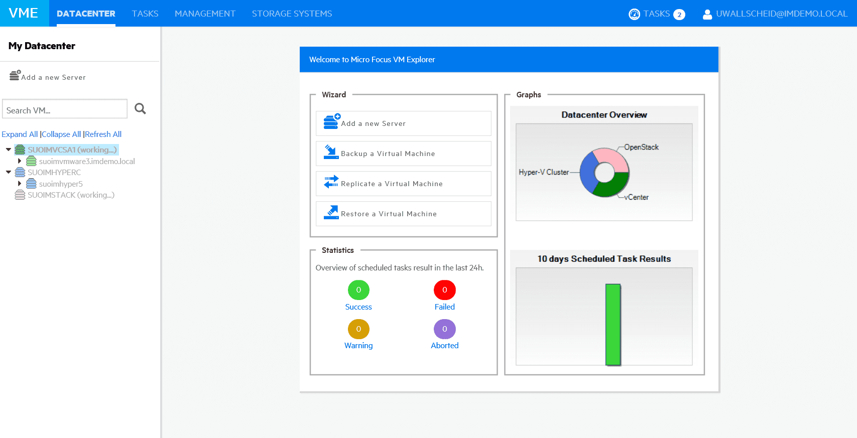Viewport: 857px width, 438px height.
Task: Click wizard Add a new Server button
Action: click(x=404, y=123)
